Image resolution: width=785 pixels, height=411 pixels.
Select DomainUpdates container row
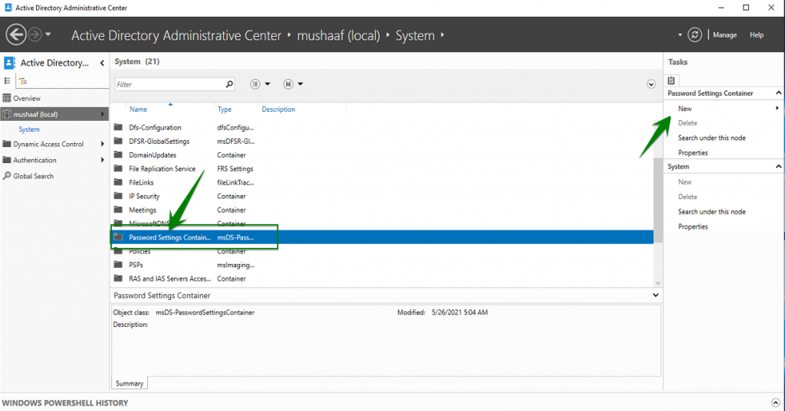(x=382, y=155)
